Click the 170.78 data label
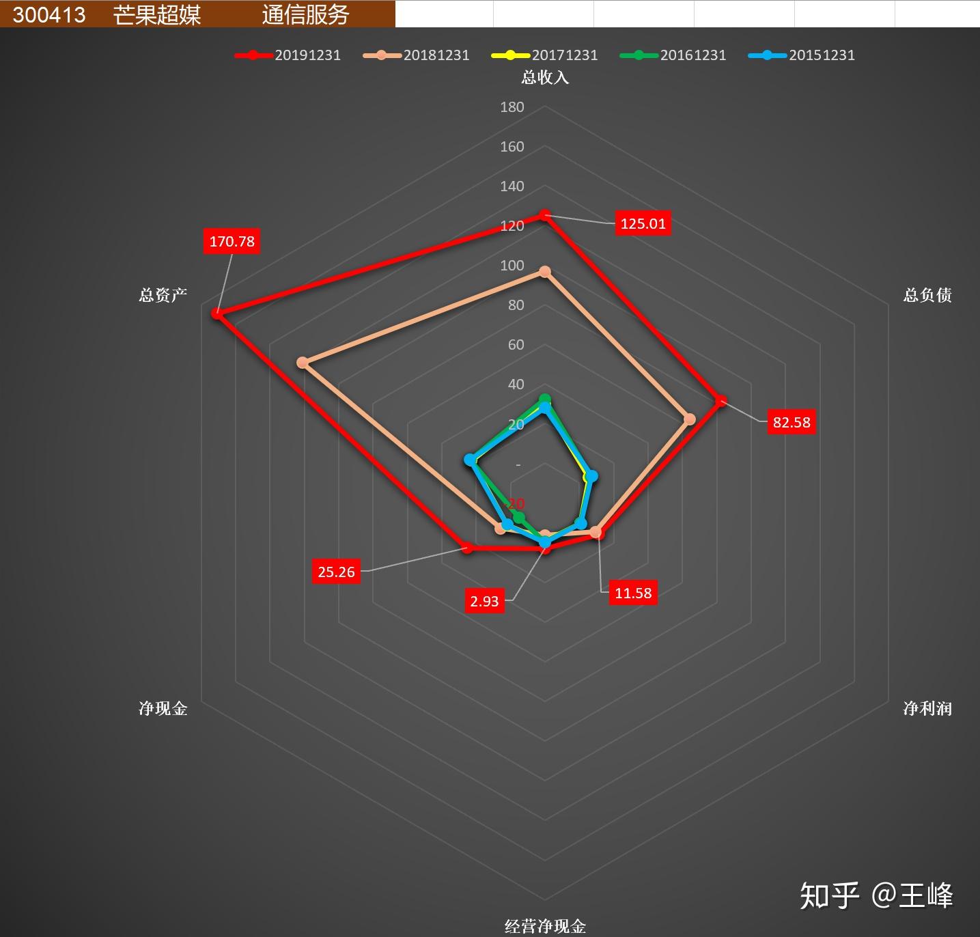This screenshot has width=980, height=937. coord(232,241)
